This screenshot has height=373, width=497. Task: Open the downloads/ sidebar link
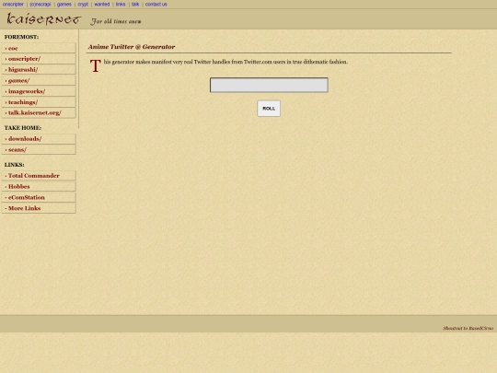click(39, 138)
